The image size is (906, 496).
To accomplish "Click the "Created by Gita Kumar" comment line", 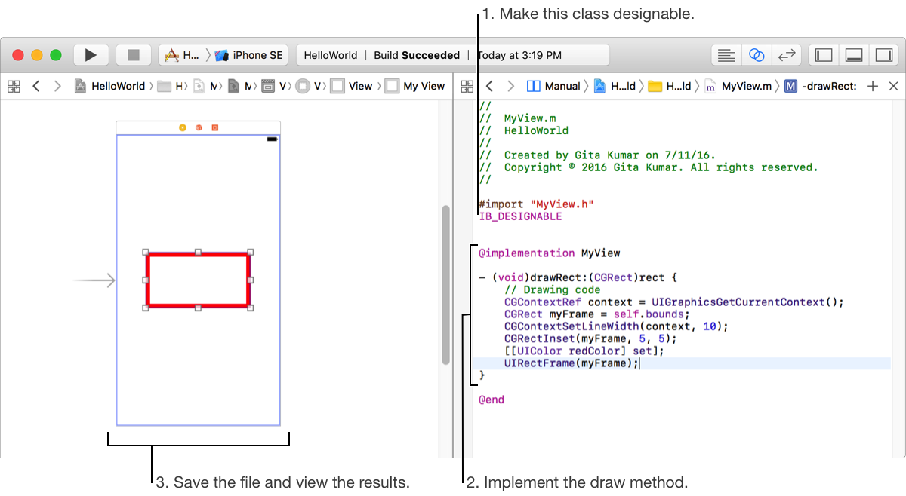I will click(x=597, y=155).
